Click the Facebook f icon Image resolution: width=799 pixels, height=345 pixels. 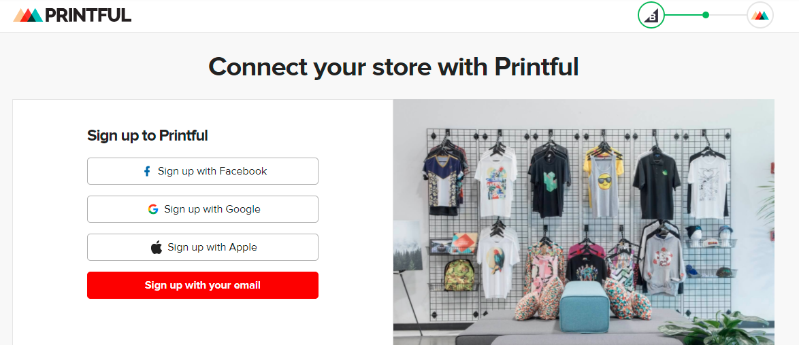point(147,171)
